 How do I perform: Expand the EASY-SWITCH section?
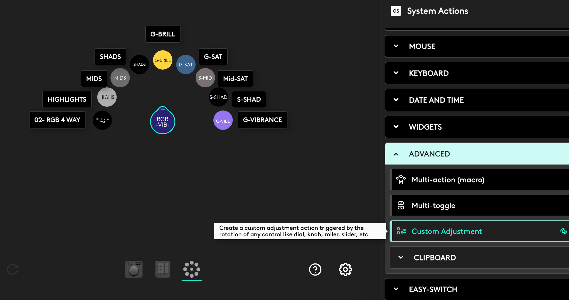[x=433, y=289]
